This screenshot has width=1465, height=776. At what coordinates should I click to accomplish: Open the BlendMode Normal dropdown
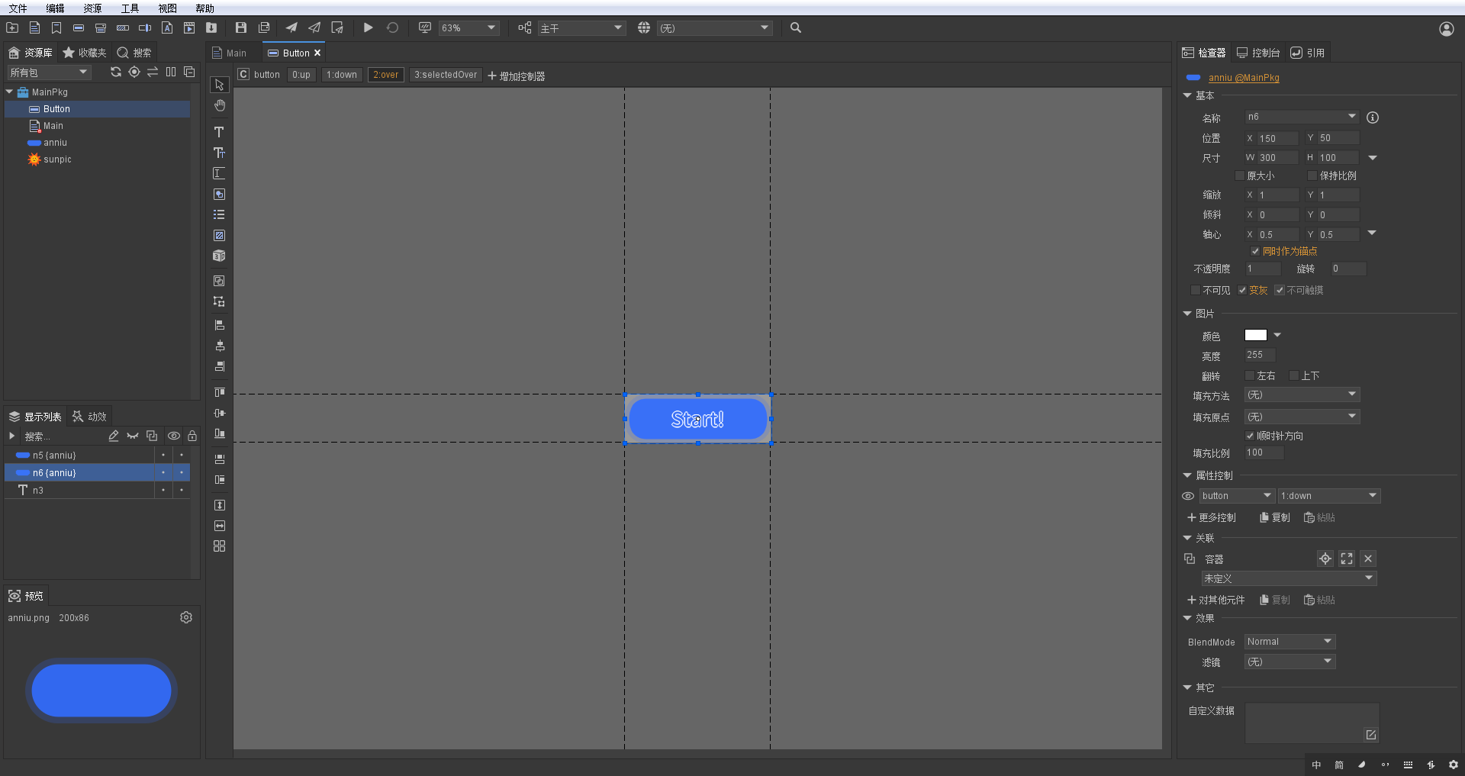coord(1290,642)
